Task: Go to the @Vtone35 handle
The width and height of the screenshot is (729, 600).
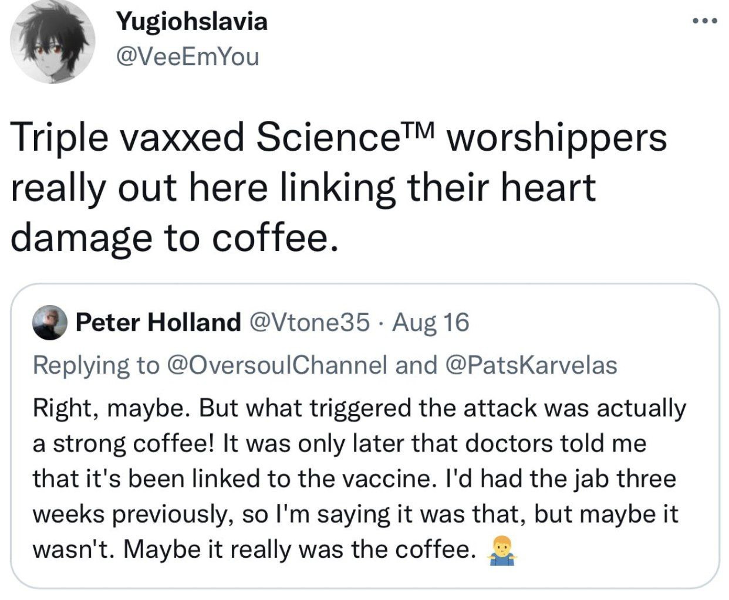Action: click(x=310, y=322)
